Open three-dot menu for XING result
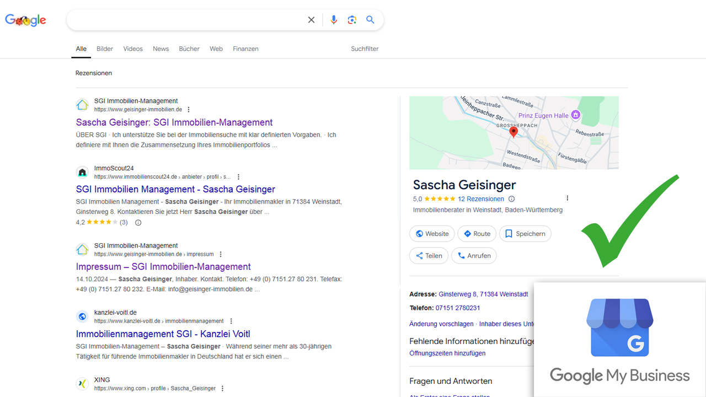The width and height of the screenshot is (706, 397). (223, 389)
